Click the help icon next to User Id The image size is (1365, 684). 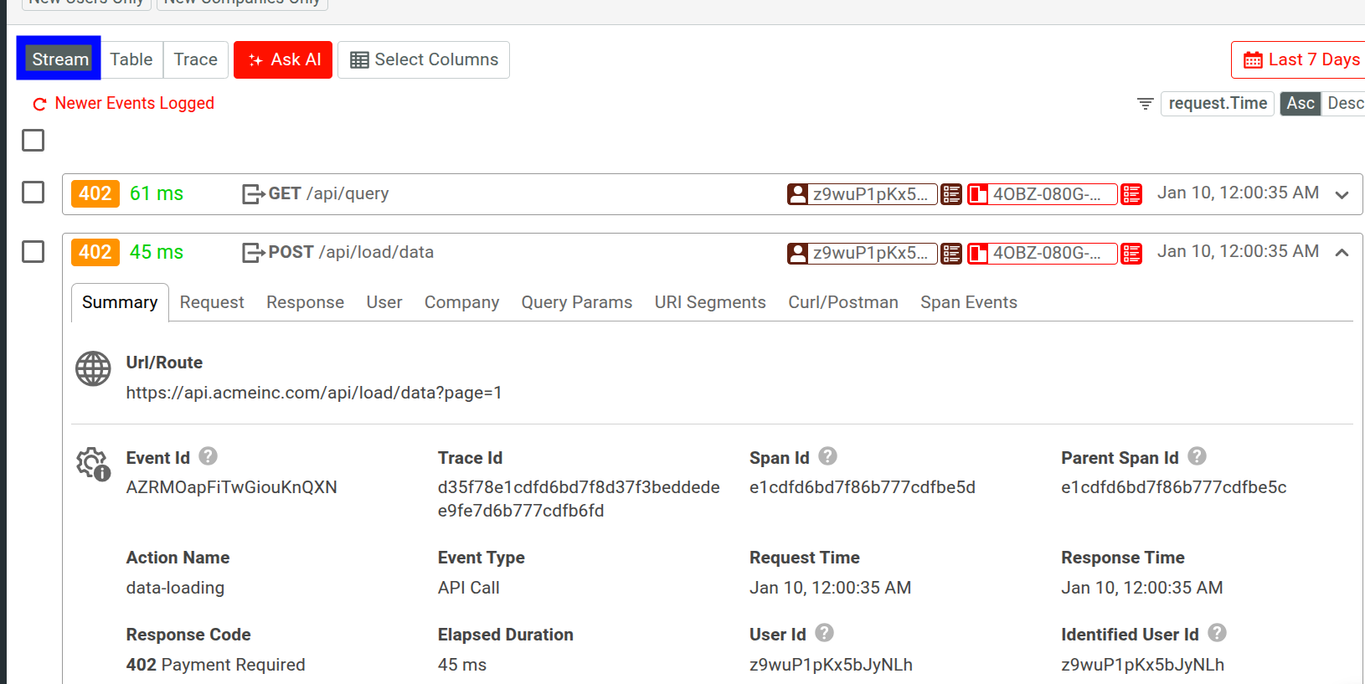pyautogui.click(x=824, y=633)
